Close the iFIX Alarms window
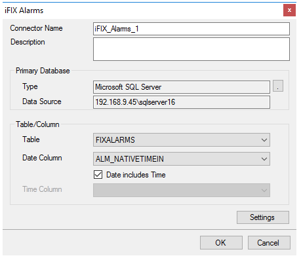 coord(289,10)
